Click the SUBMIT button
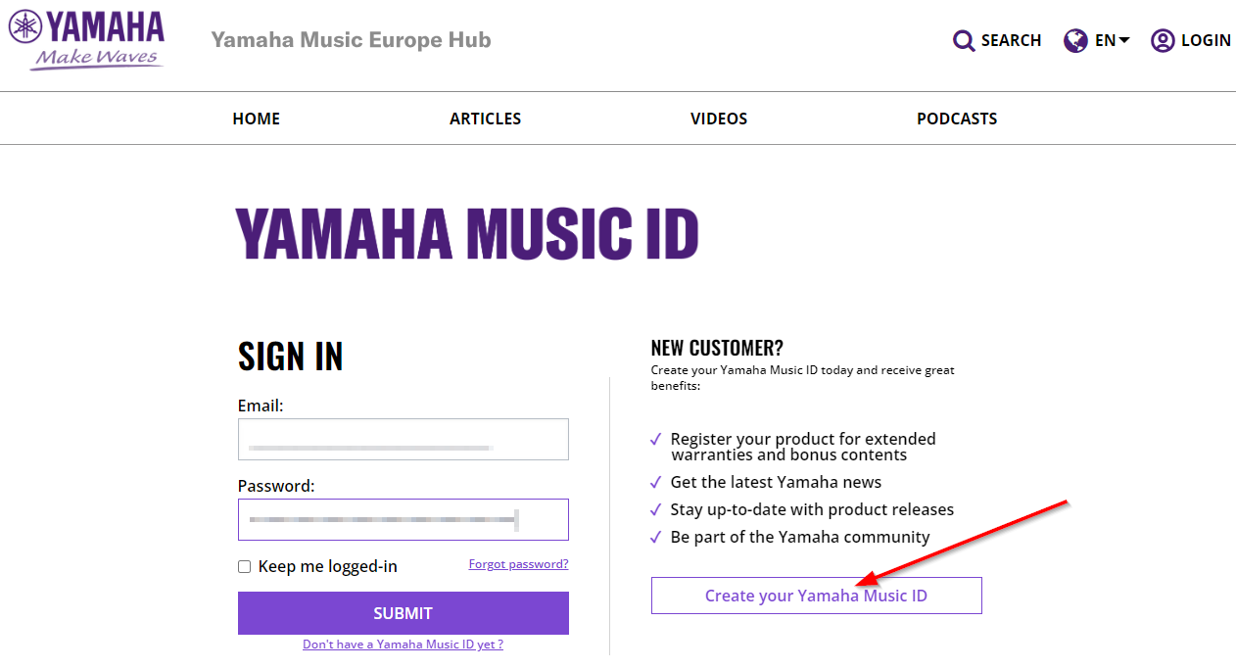The width and height of the screenshot is (1236, 669). (404, 613)
